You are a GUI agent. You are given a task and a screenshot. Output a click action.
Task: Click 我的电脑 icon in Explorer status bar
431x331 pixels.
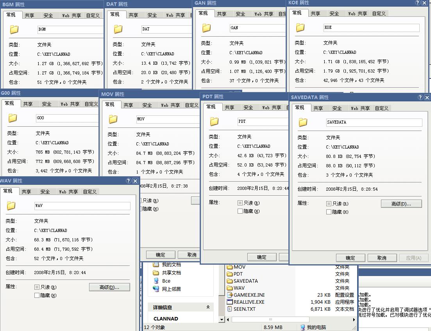[302, 327]
